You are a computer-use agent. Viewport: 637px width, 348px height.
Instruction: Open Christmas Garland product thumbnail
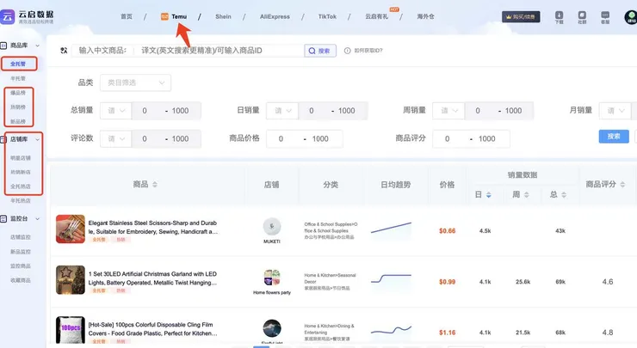[71, 280]
